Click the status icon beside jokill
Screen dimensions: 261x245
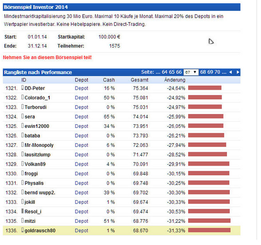click(23, 202)
